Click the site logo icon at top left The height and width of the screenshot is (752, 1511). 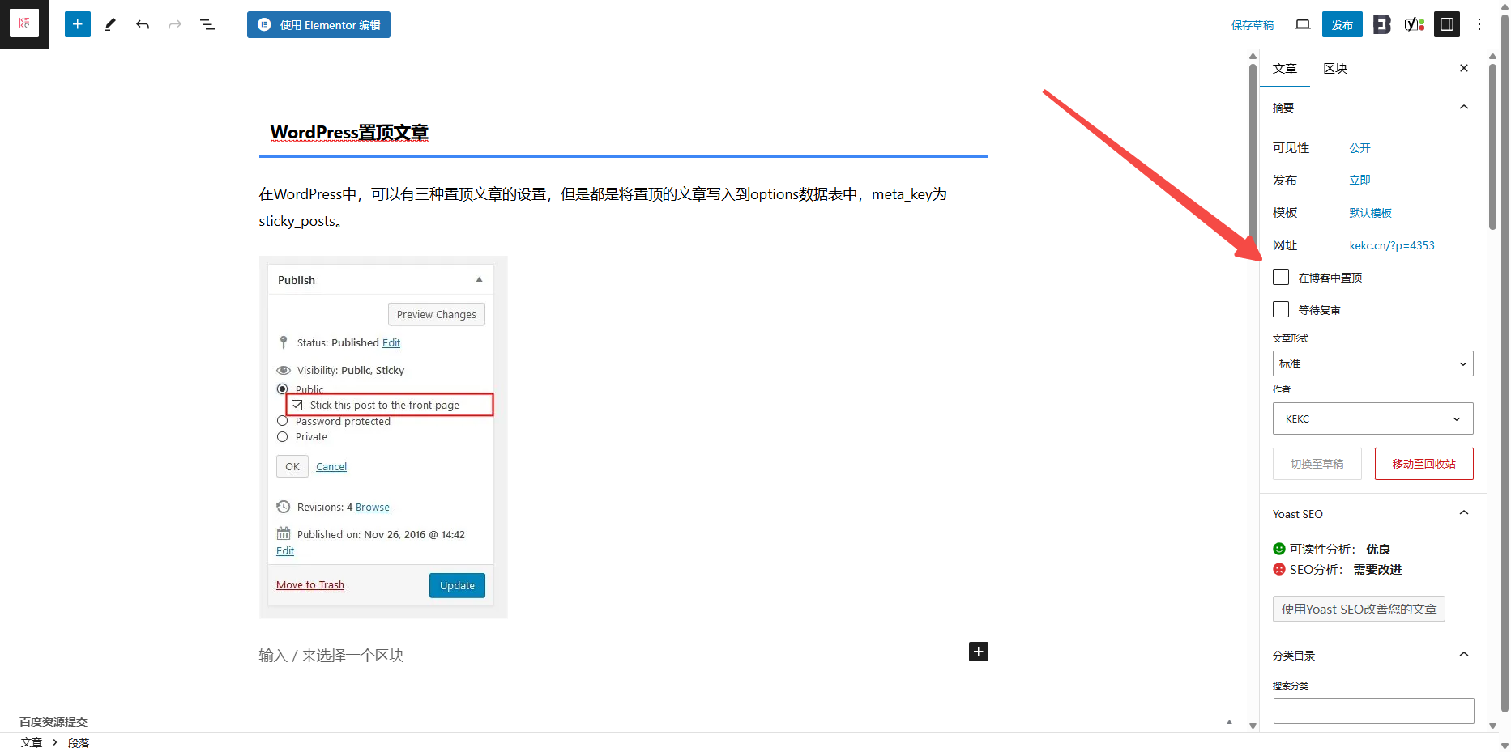pos(24,23)
